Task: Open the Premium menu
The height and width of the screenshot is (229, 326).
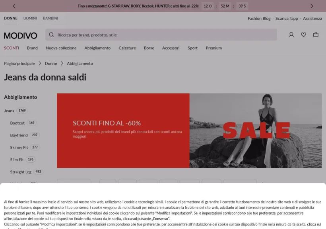Action: (214, 48)
